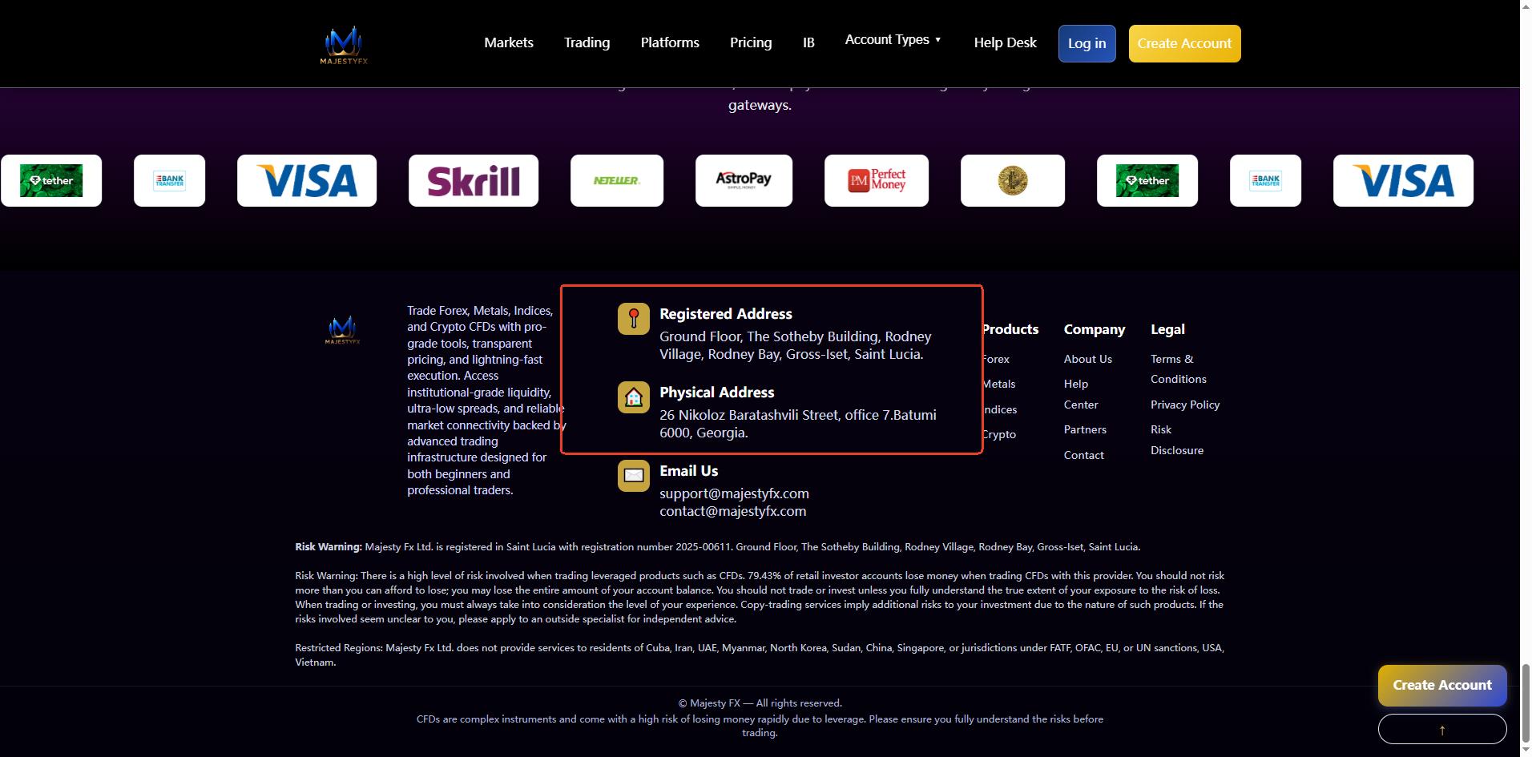Screen dimensions: 1532x757
Task: Click the "Restricted Regions" paragraph
Action: tap(760, 654)
